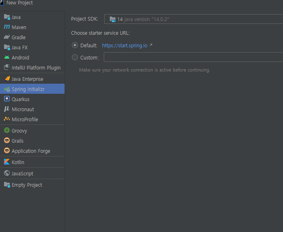
Task: Pick Grails from the list
Action: pos(32,141)
